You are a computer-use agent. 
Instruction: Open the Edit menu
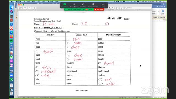click(29, 1)
